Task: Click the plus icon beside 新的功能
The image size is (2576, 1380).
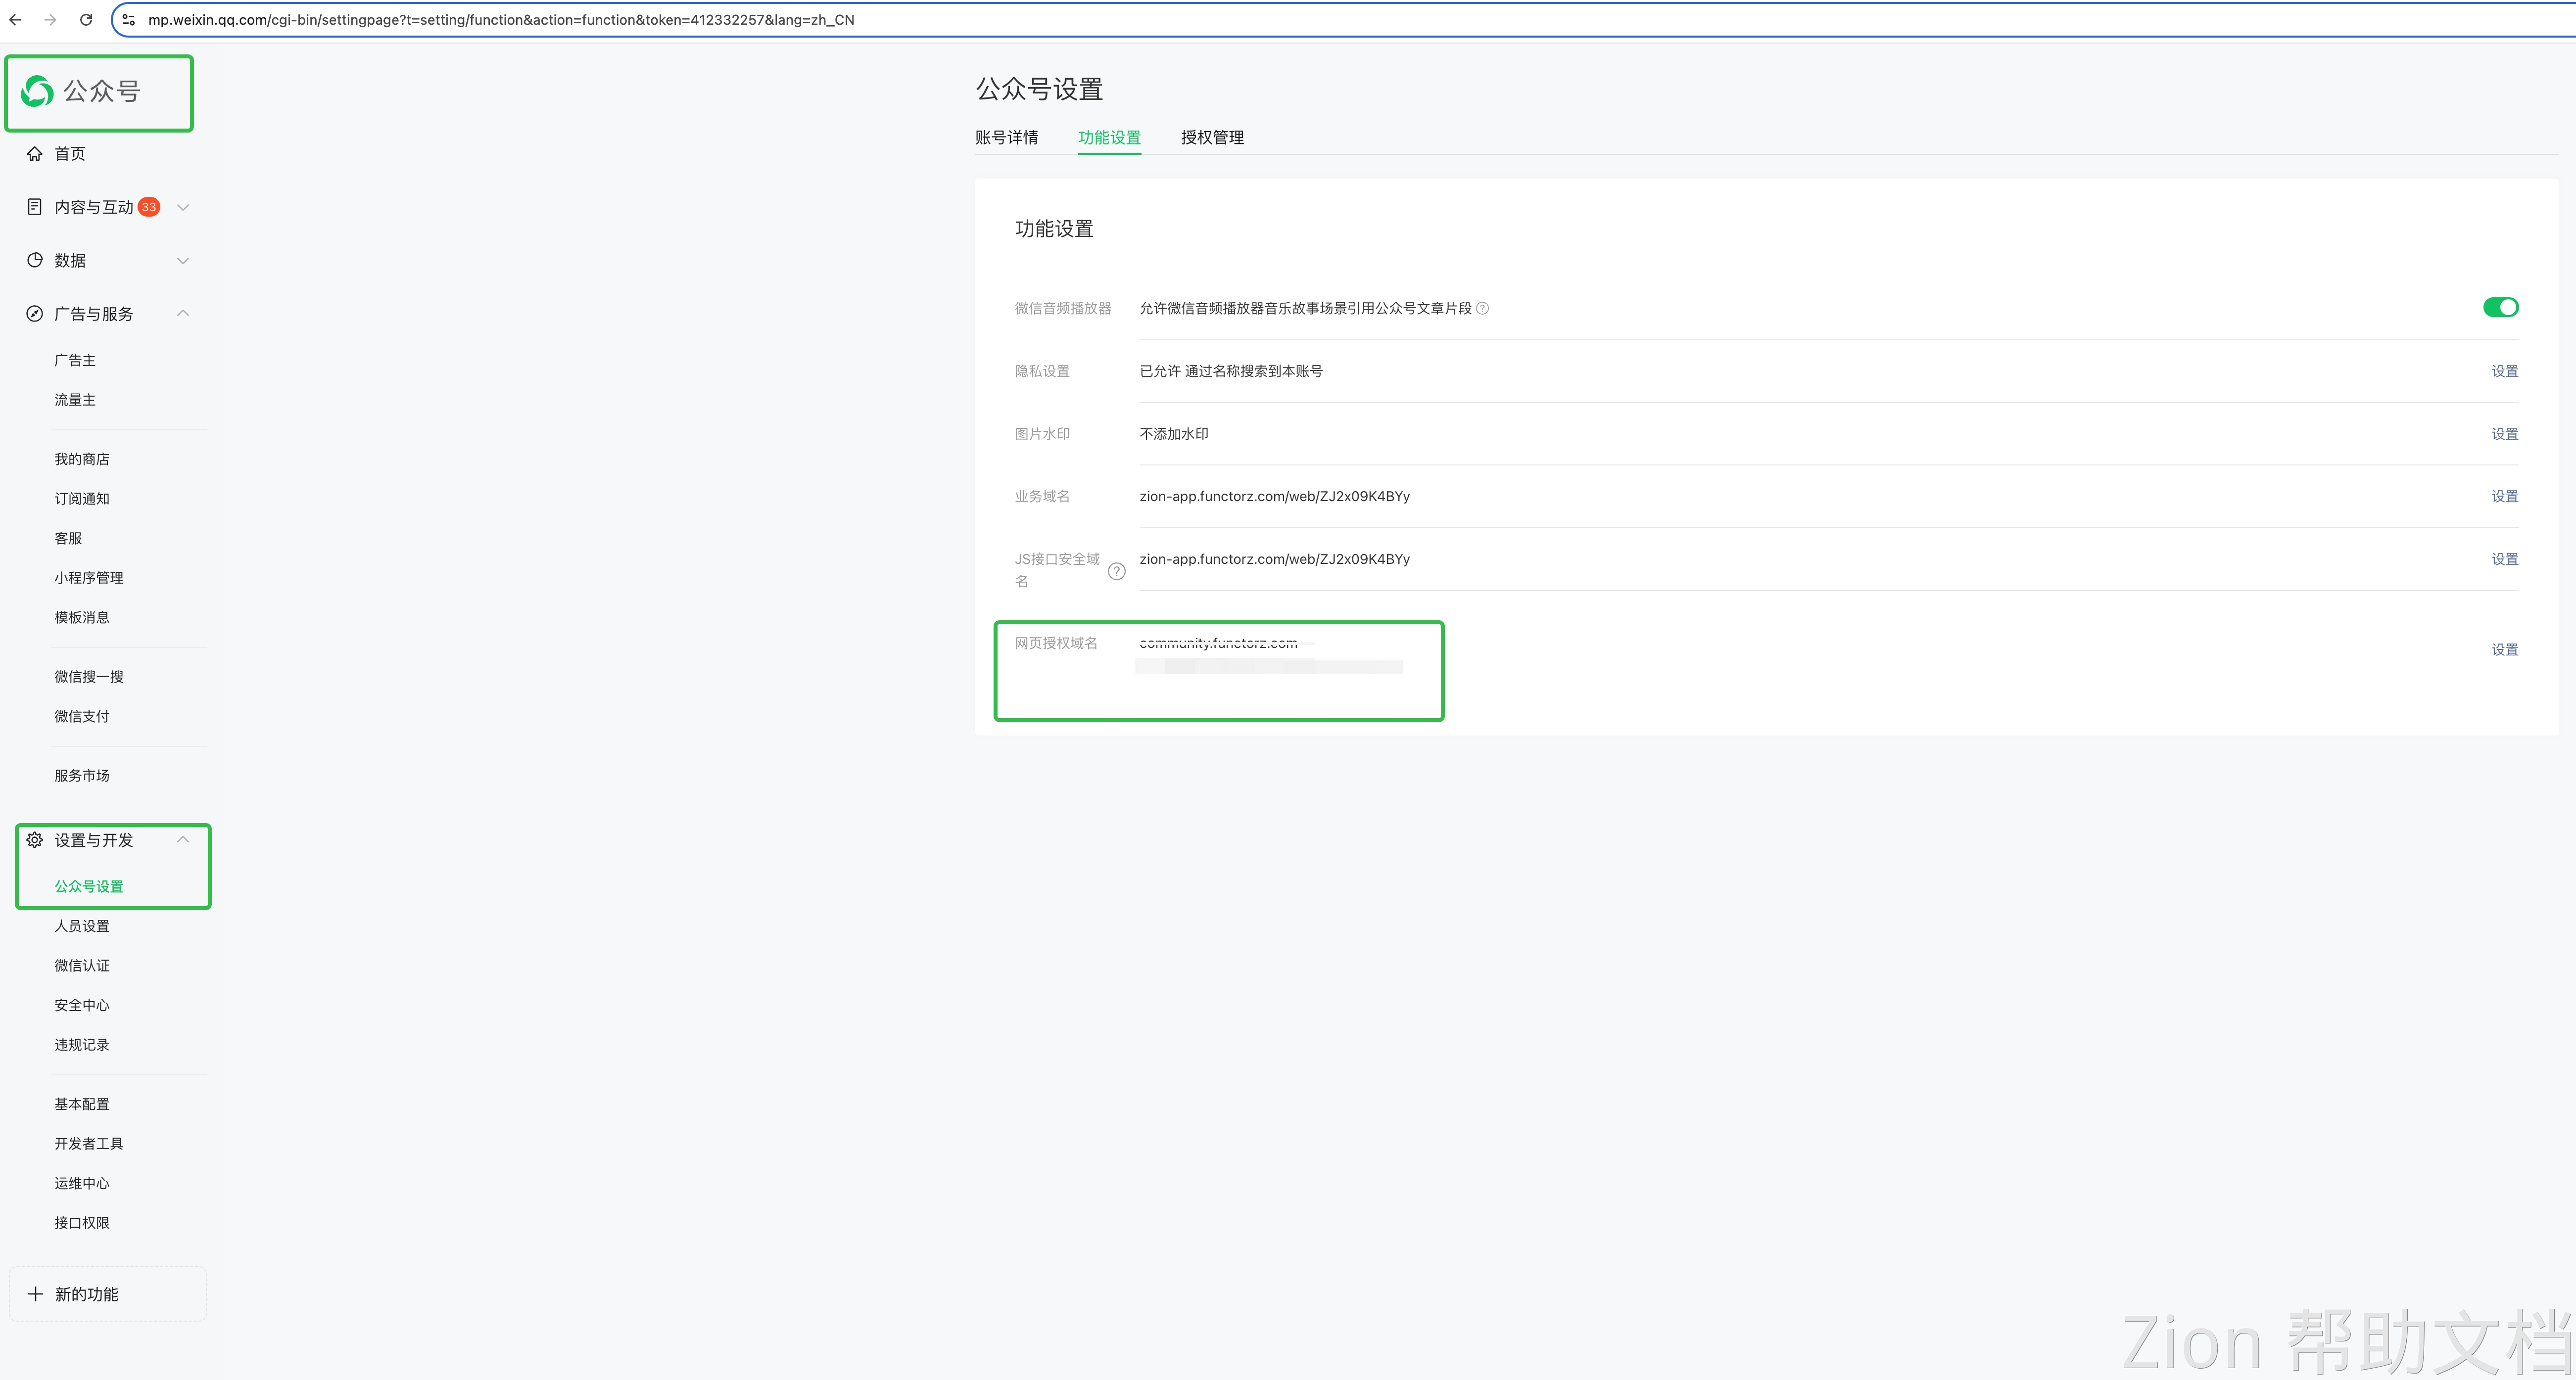Action: (35, 1294)
